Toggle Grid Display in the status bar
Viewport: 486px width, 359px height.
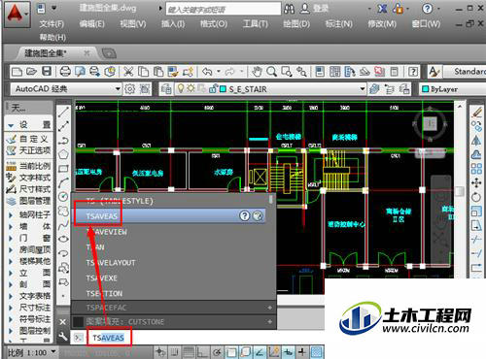click(x=189, y=351)
